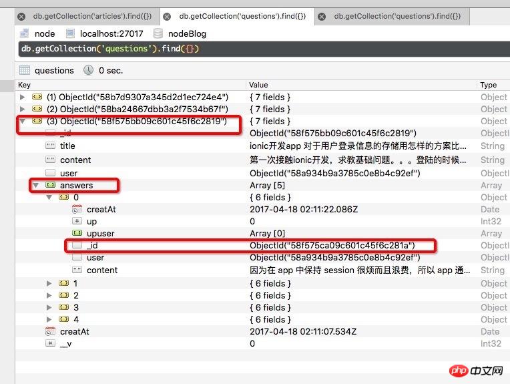Click the 第一次接触ionic开发 content value

coord(358,160)
